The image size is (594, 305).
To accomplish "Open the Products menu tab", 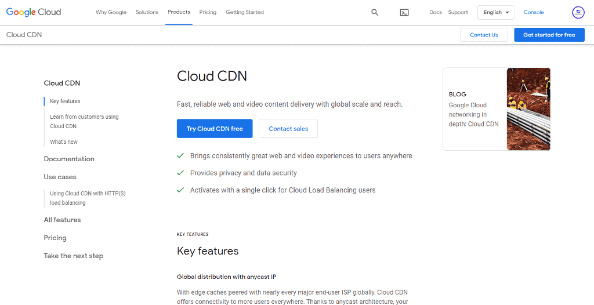I will click(x=179, y=12).
